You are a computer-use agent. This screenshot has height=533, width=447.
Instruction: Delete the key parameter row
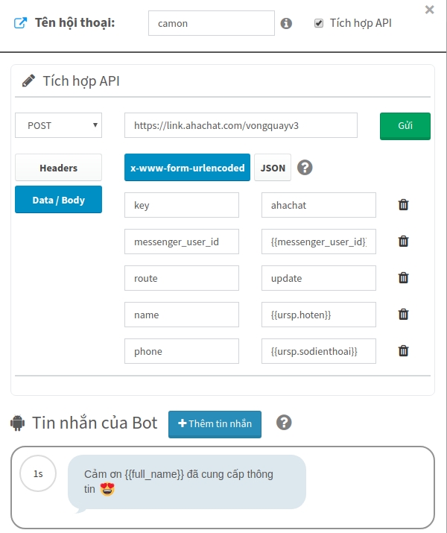[403, 205]
